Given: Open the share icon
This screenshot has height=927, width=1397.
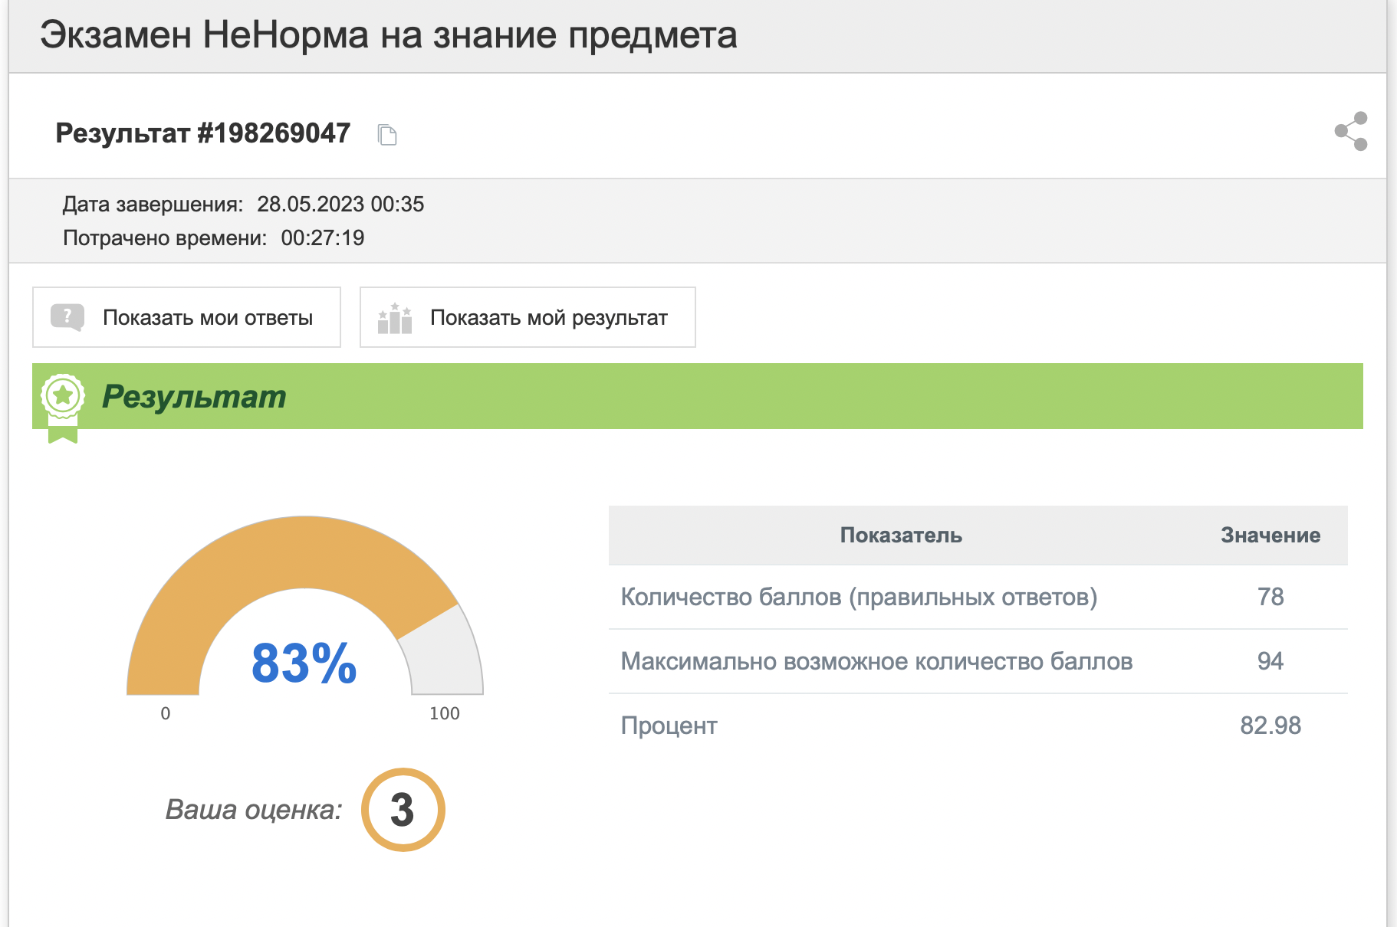Looking at the screenshot, I should [1351, 132].
